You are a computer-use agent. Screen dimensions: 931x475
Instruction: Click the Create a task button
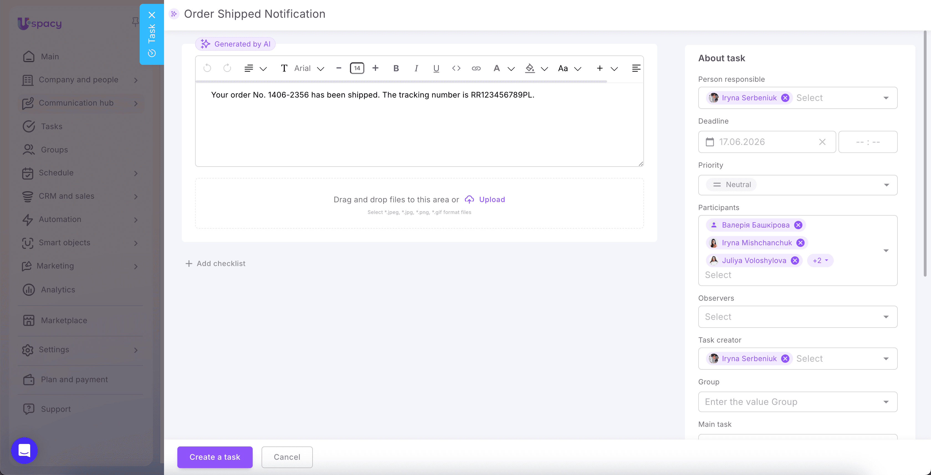point(215,457)
